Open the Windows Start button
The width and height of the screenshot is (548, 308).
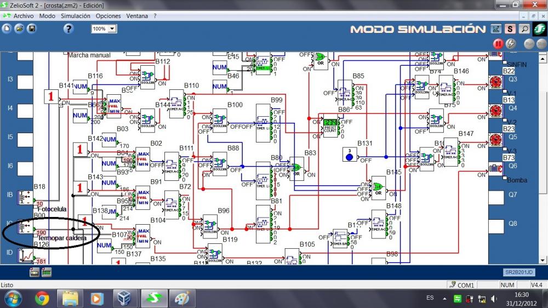click(13, 299)
